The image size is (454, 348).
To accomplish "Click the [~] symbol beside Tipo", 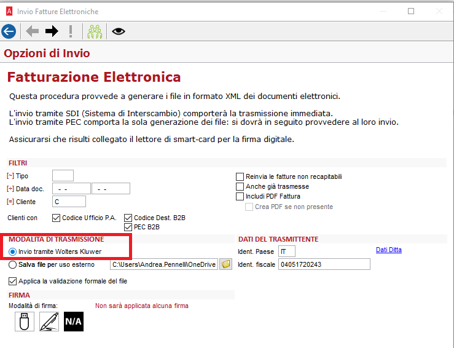I will pos(10,176).
